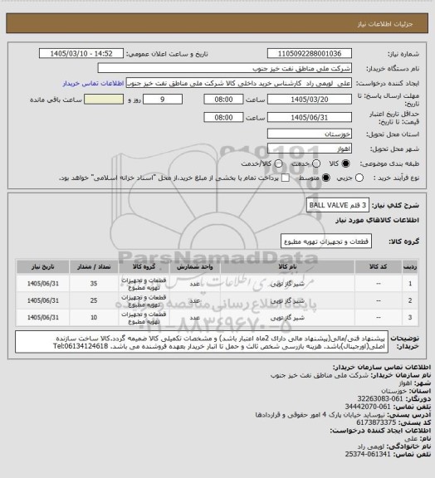
Task: Click the 3 قلم BALL VALVE description box
Action: 338,205
